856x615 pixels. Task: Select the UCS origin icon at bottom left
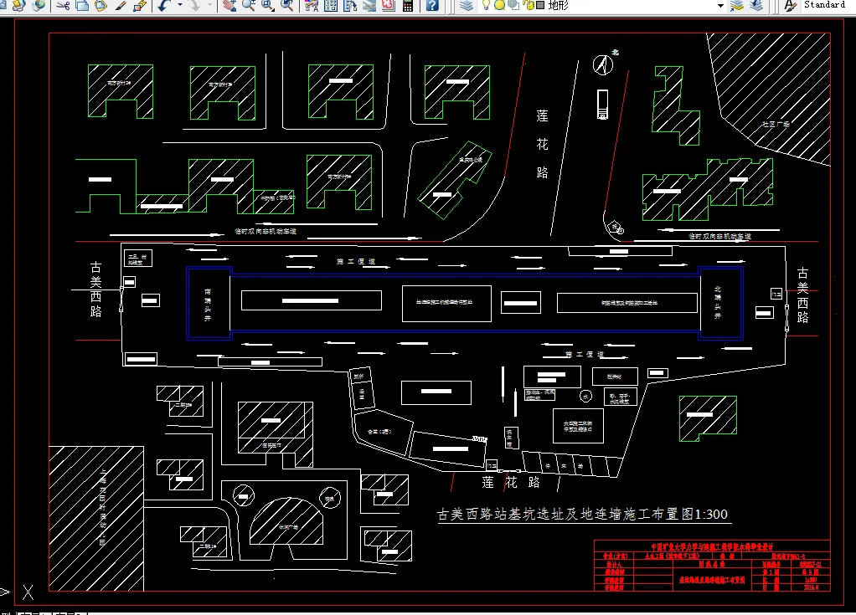tap(18, 592)
